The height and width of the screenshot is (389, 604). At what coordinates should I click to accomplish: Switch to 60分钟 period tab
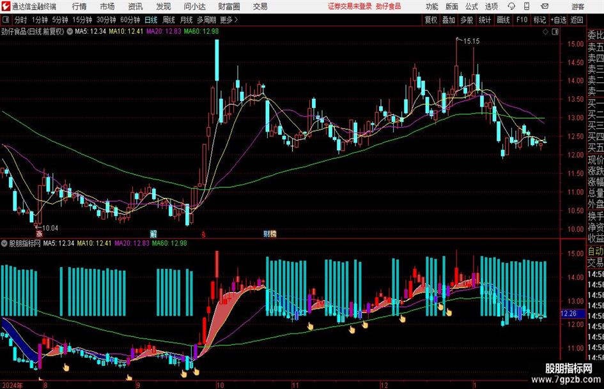130,20
